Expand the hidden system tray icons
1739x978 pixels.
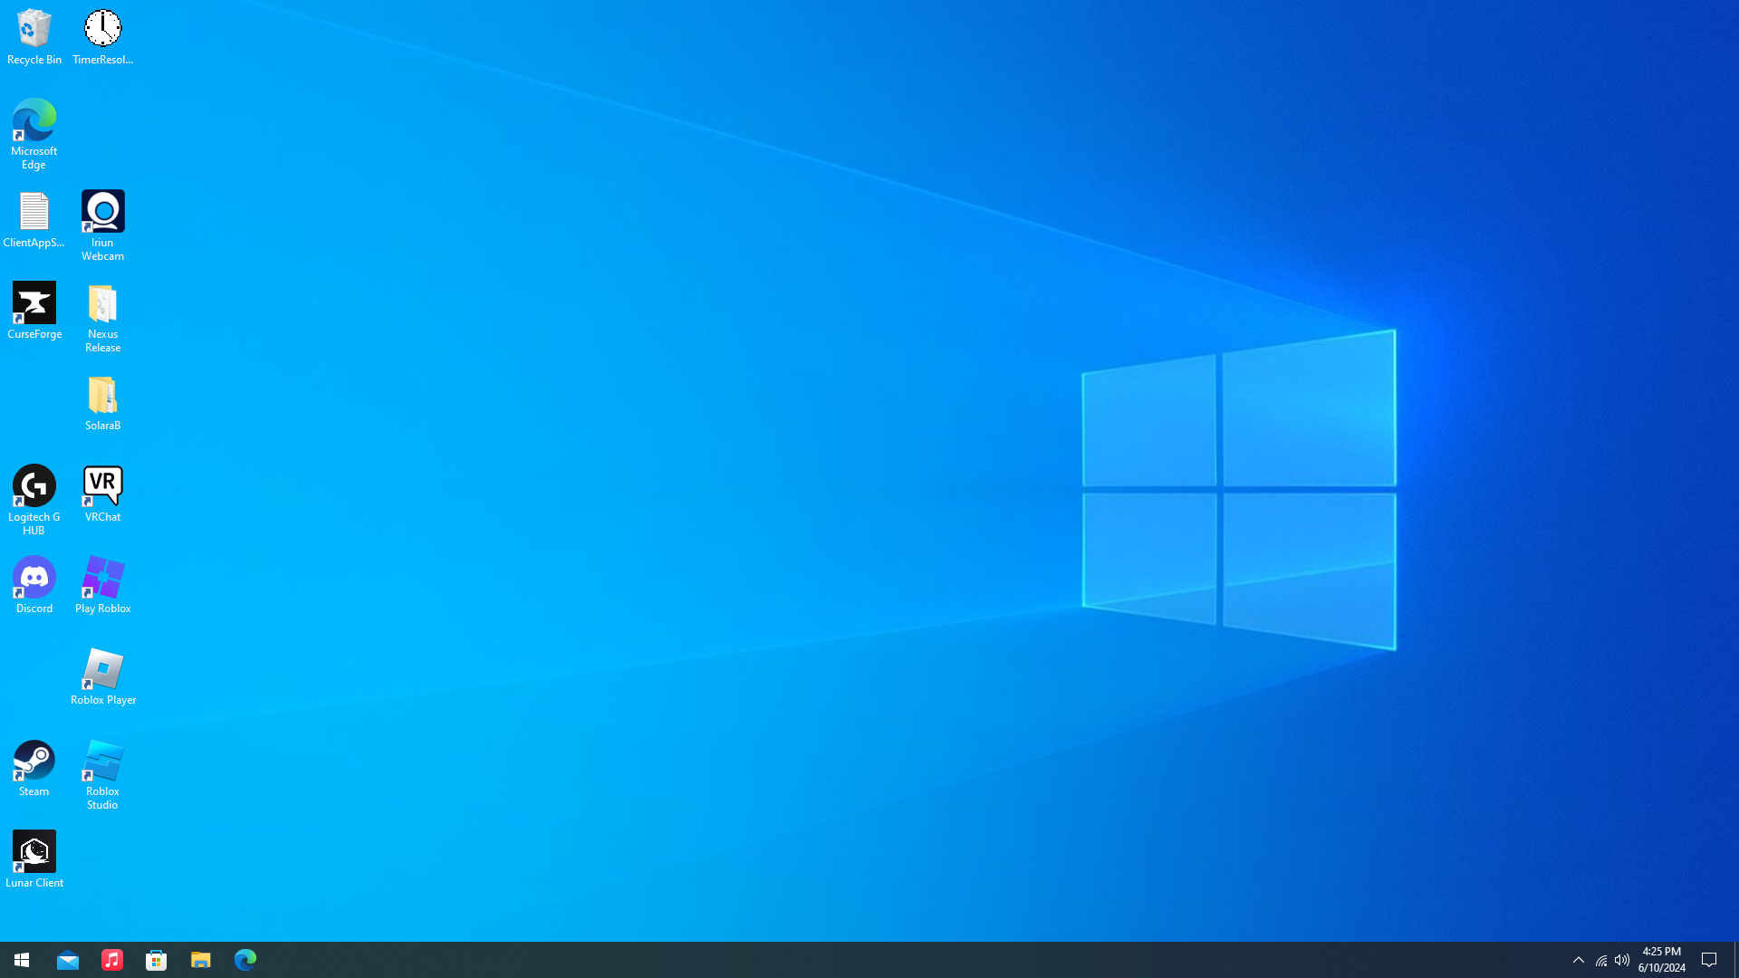pyautogui.click(x=1579, y=960)
